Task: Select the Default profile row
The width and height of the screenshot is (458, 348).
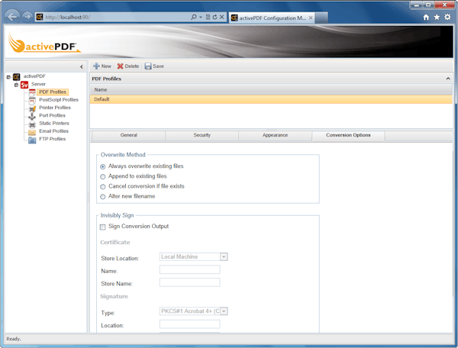Action: pyautogui.click(x=271, y=99)
